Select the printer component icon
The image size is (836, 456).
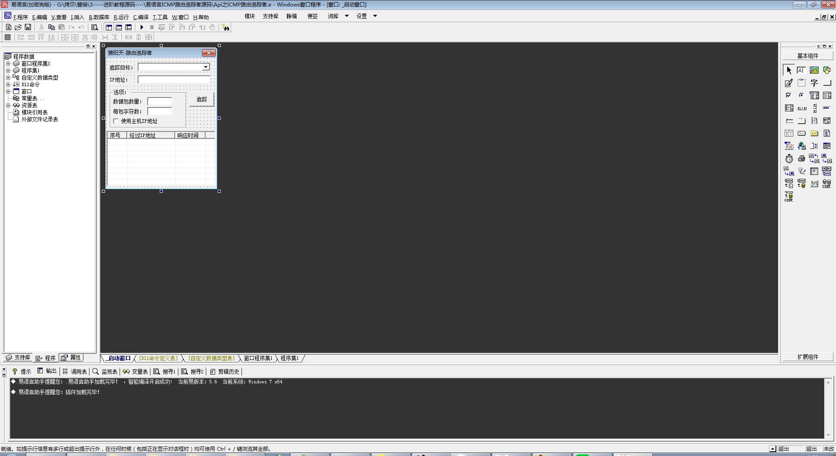[802, 158]
